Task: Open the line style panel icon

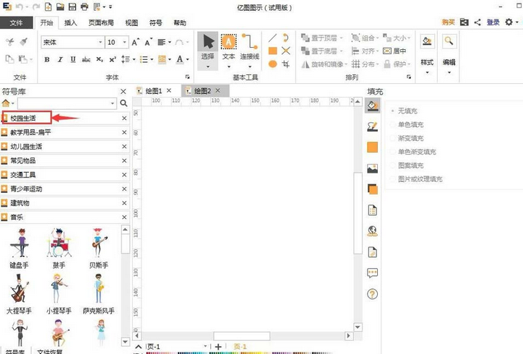Action: click(x=373, y=126)
